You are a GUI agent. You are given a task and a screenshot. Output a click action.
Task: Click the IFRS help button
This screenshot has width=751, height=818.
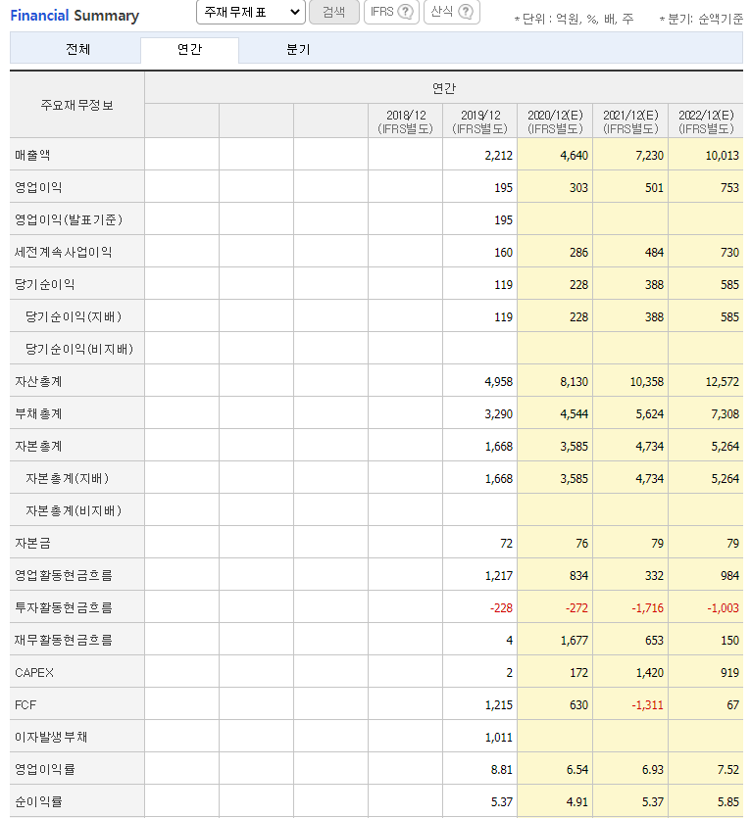pyautogui.click(x=392, y=12)
